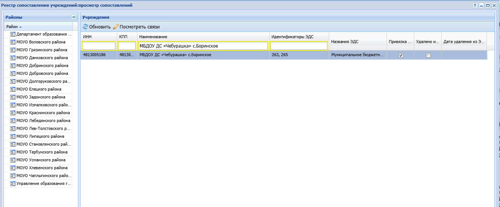Select МОУО Грязинского района
Screen dimensions: 500x207
[39, 50]
